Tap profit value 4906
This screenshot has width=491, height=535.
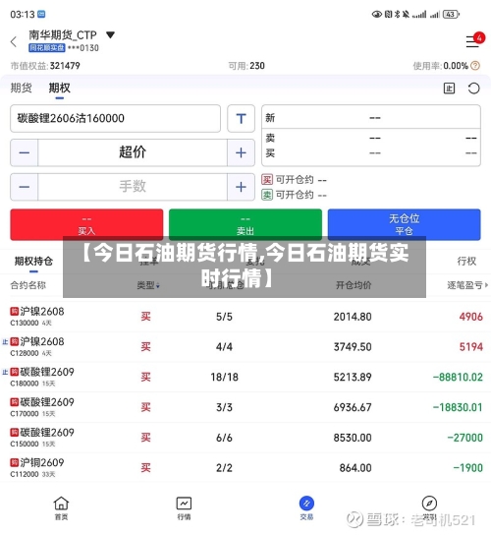pos(471,317)
